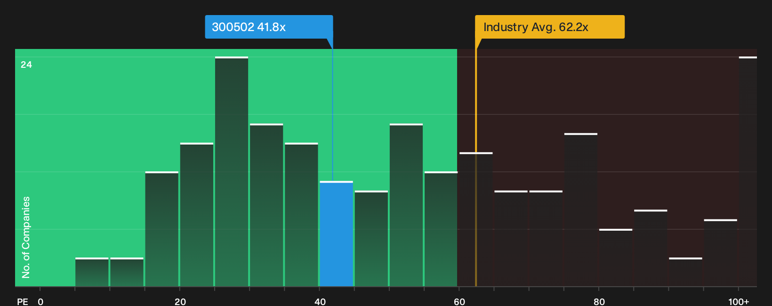Select the bar for PE 20-25
This screenshot has width=772, height=306.
pos(197,215)
